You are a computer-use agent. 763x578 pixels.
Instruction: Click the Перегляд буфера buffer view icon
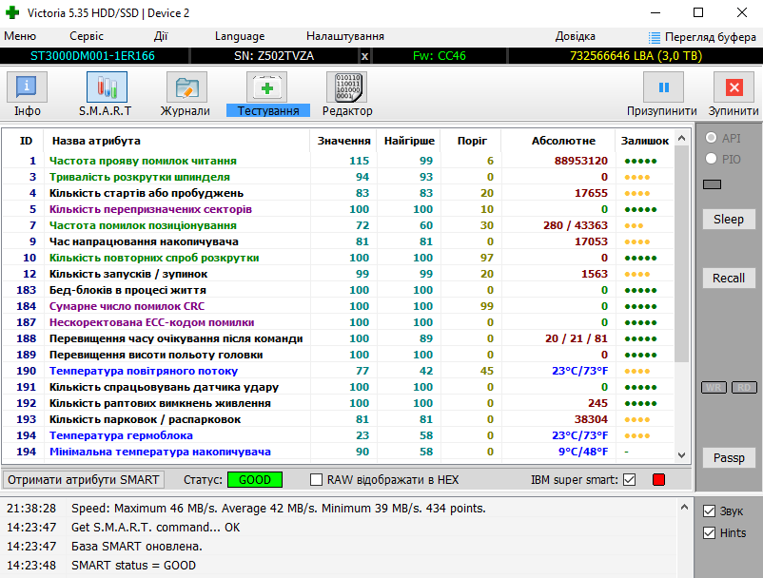pyautogui.click(x=655, y=37)
